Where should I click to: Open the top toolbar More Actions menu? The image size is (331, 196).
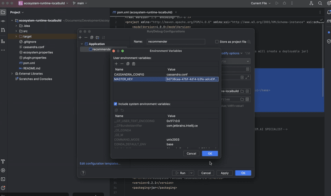(292, 3)
